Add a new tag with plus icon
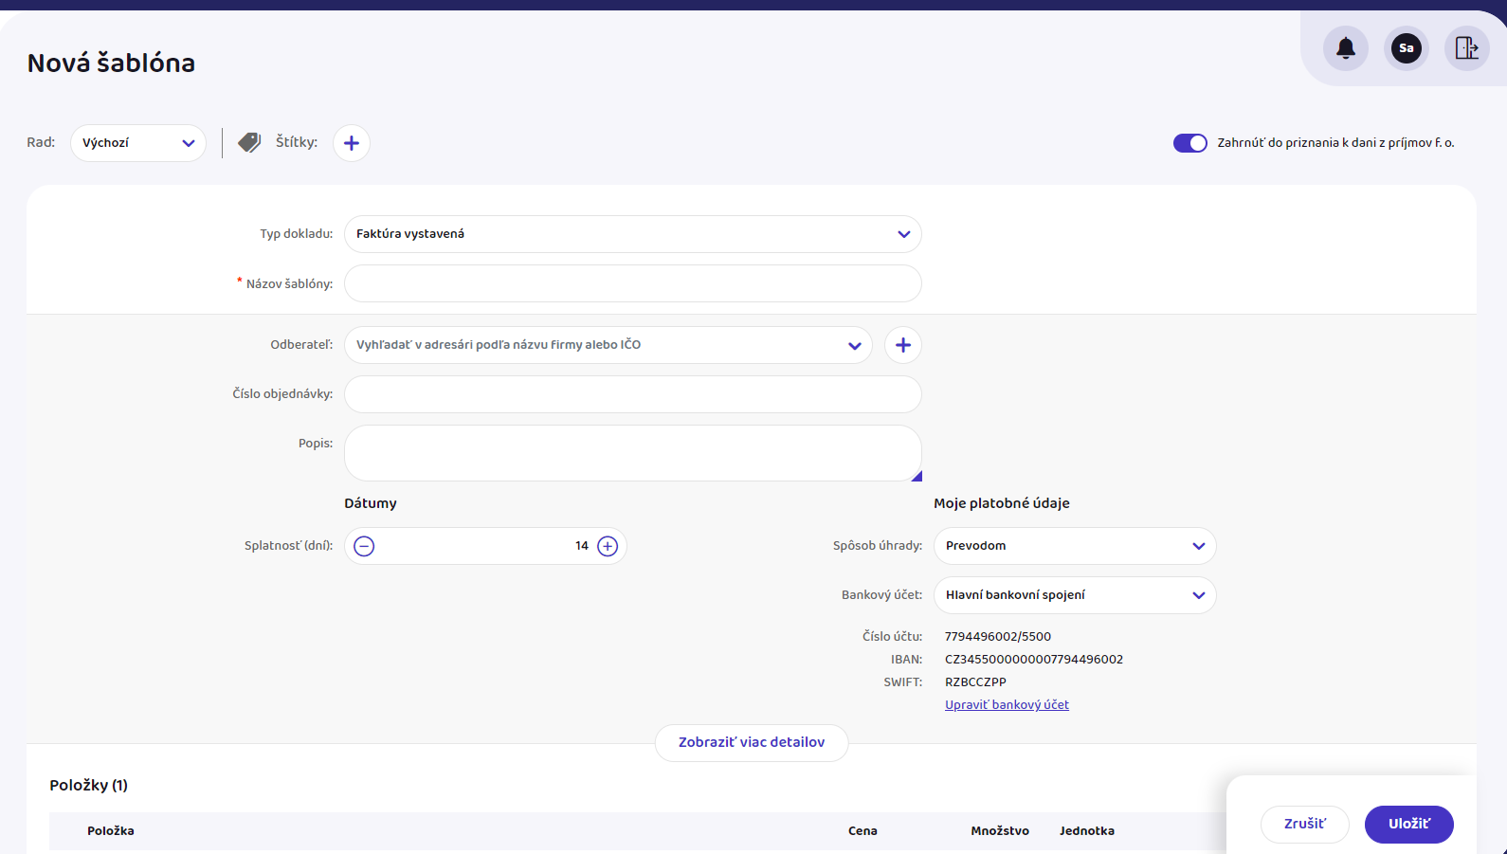The height and width of the screenshot is (854, 1507). [x=352, y=143]
